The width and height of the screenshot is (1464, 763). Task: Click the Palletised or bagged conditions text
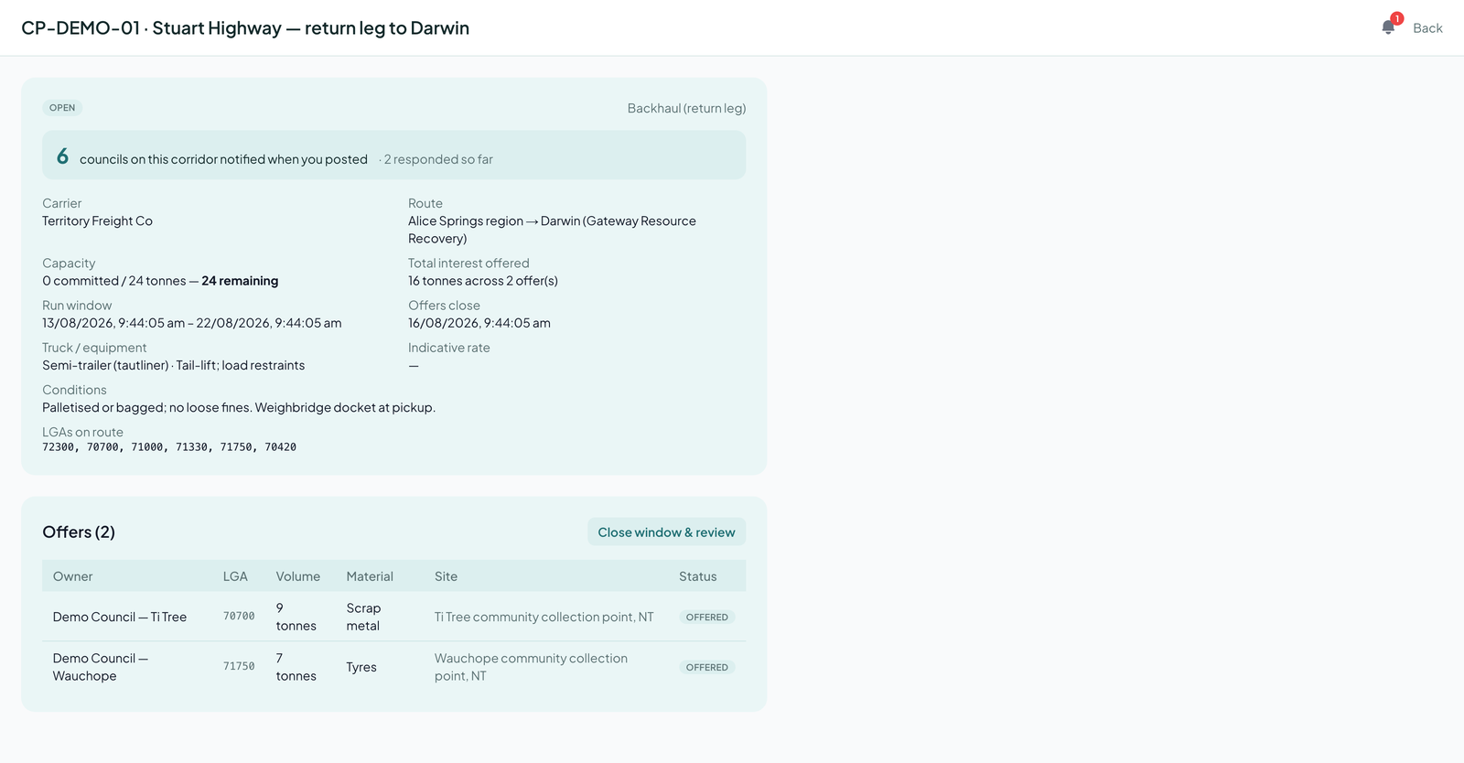pyautogui.click(x=239, y=408)
